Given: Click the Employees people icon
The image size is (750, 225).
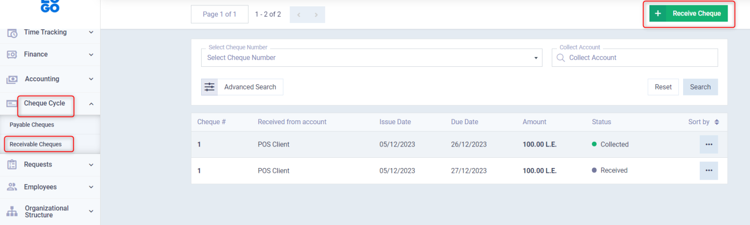Looking at the screenshot, I should pyautogui.click(x=12, y=187).
